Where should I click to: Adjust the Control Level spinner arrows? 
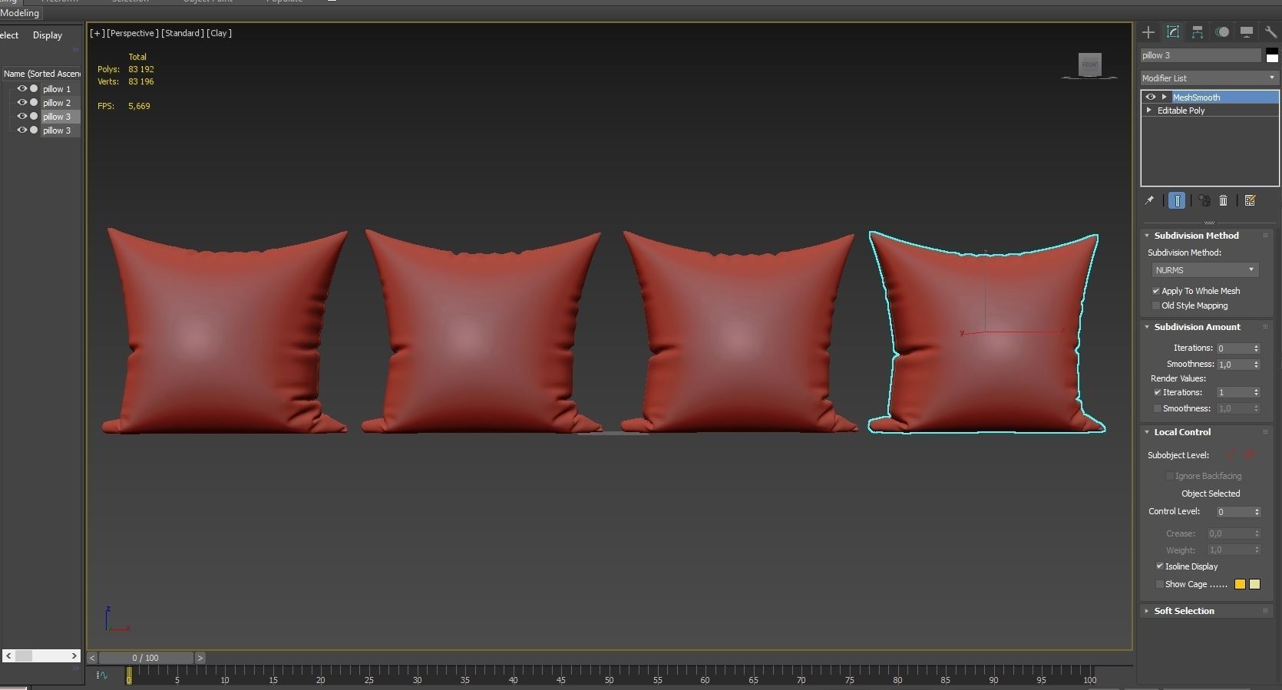point(1257,512)
